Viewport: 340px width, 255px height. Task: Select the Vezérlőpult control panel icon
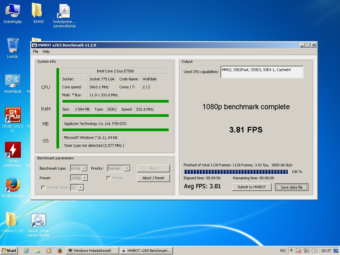coord(12,84)
